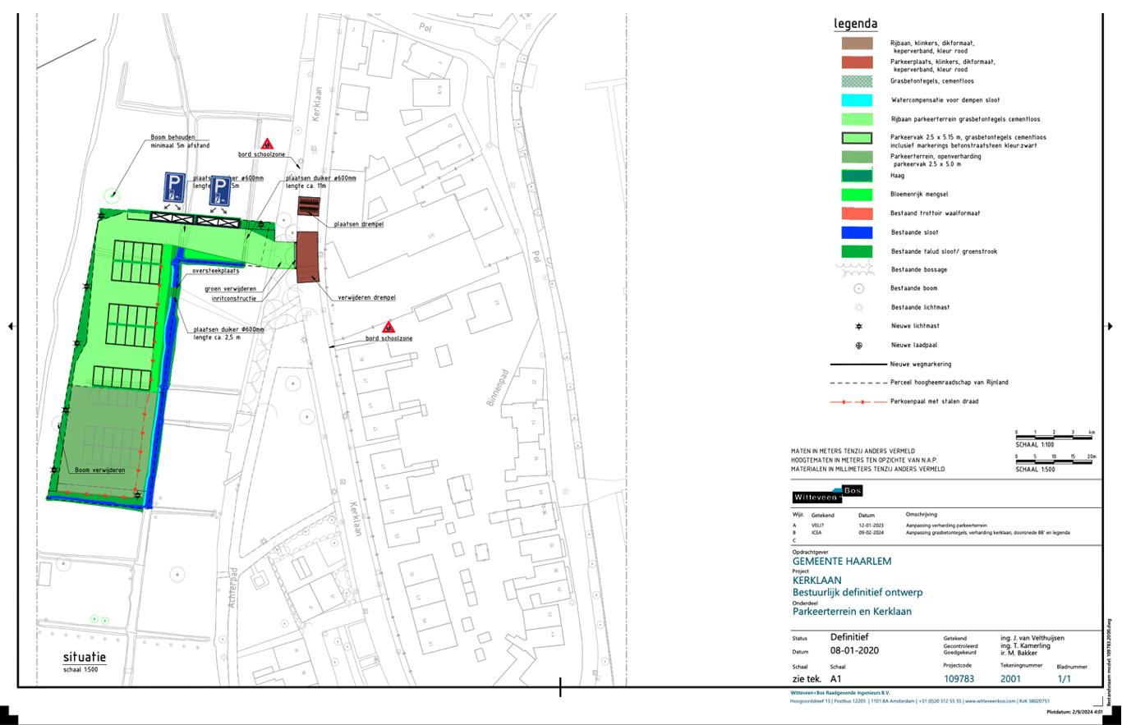Screen dimensions: 1122x725
Task: Click the right blue parking sign icon
Action: (220, 190)
